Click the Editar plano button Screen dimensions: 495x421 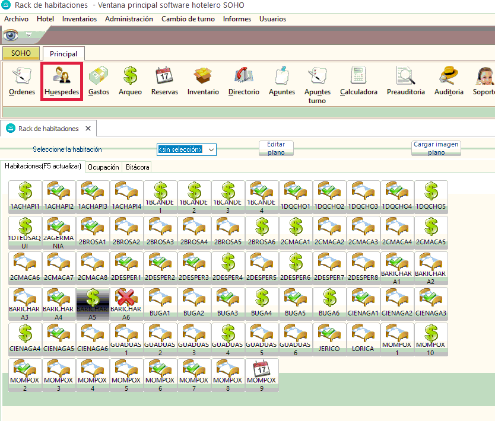click(276, 148)
